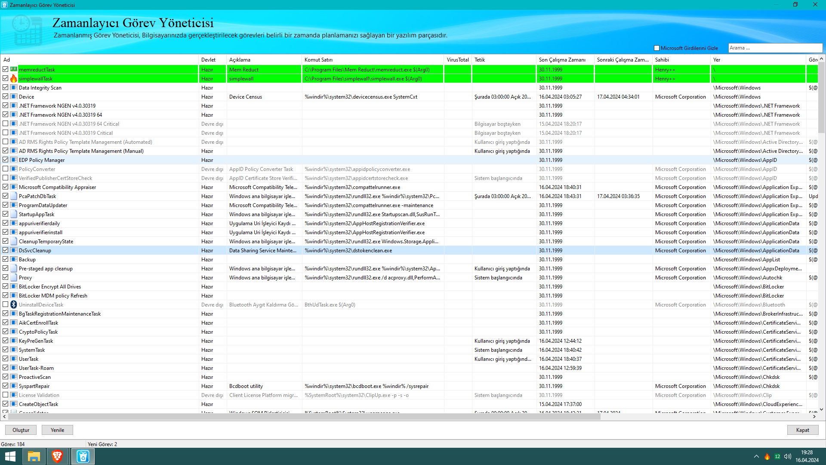The image size is (826, 465).
Task: Enable the UninstallDeviceTask checkbox
Action: pos(6,304)
